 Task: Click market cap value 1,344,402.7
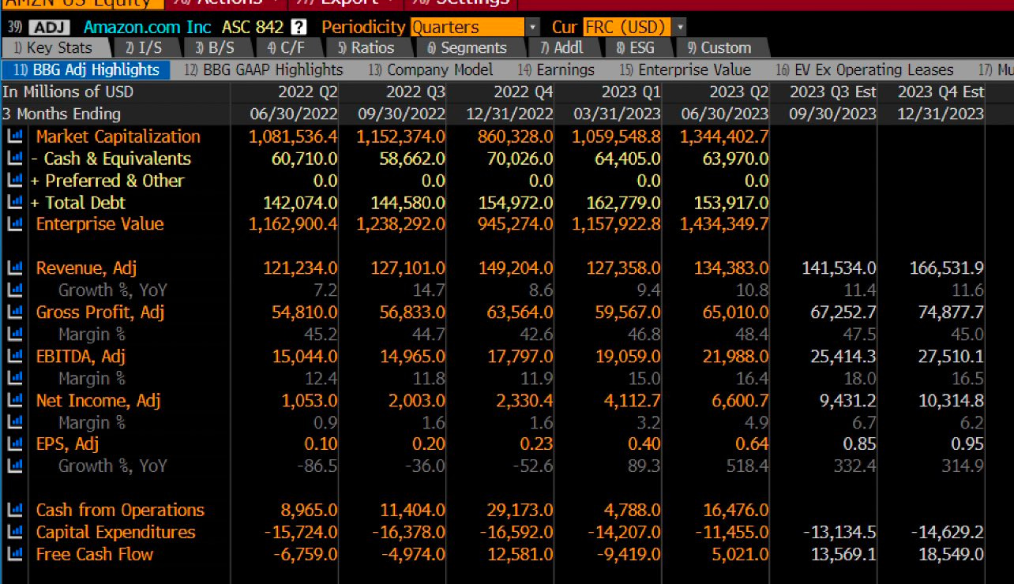[724, 137]
